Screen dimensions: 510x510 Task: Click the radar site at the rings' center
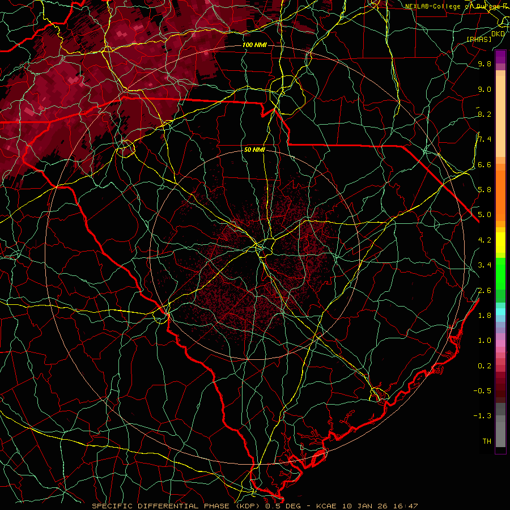pyautogui.click(x=254, y=254)
